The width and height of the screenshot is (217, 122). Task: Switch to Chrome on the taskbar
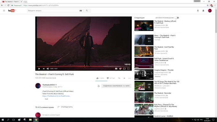click(x=36, y=120)
